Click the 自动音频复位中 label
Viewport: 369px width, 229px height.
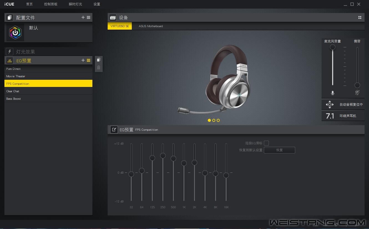(x=351, y=105)
